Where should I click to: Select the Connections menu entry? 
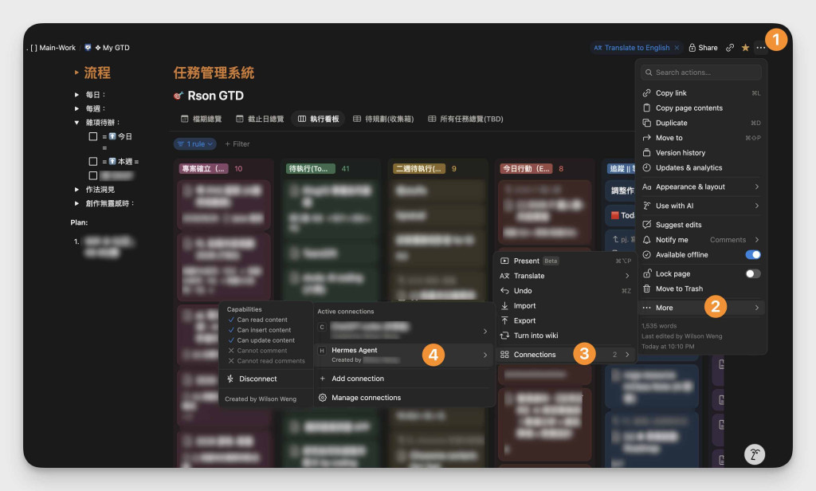565,355
